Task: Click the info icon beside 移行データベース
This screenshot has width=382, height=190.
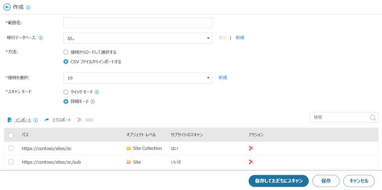Action: coord(41,38)
